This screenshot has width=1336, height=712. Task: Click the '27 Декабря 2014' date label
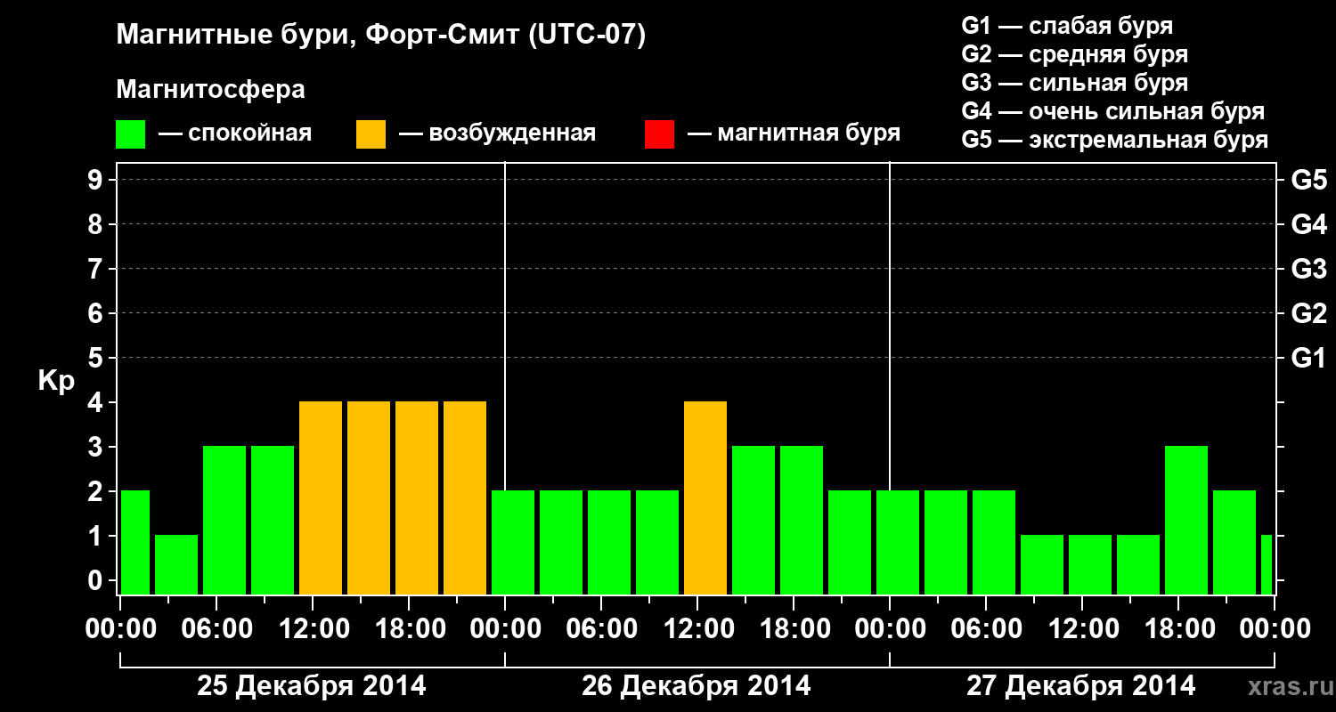(1081, 686)
